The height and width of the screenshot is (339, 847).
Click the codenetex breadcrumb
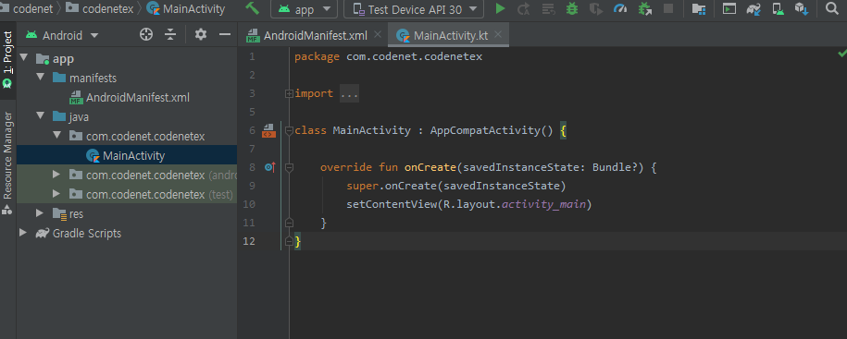(99, 8)
